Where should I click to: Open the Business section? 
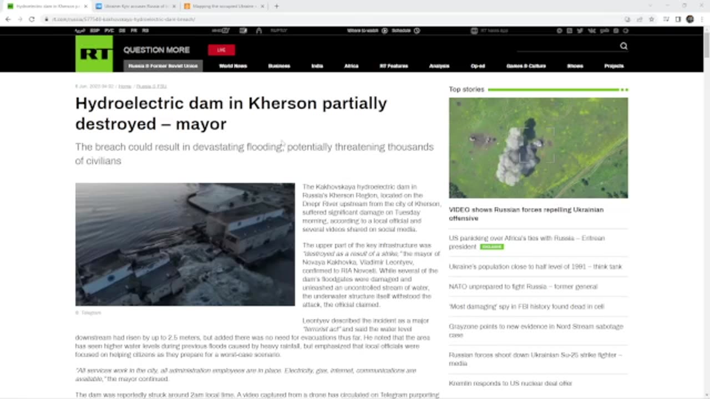pos(279,66)
